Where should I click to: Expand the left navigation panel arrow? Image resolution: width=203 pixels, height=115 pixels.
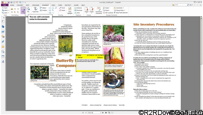(x=4, y=17)
